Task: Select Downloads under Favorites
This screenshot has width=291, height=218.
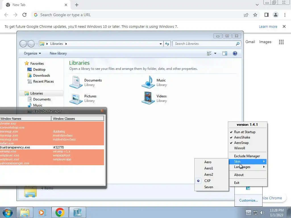Action: click(x=41, y=76)
